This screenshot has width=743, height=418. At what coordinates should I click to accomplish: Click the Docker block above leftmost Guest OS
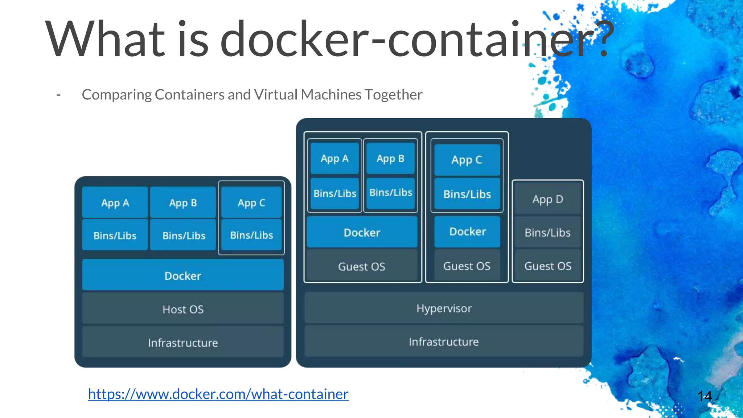(x=362, y=232)
